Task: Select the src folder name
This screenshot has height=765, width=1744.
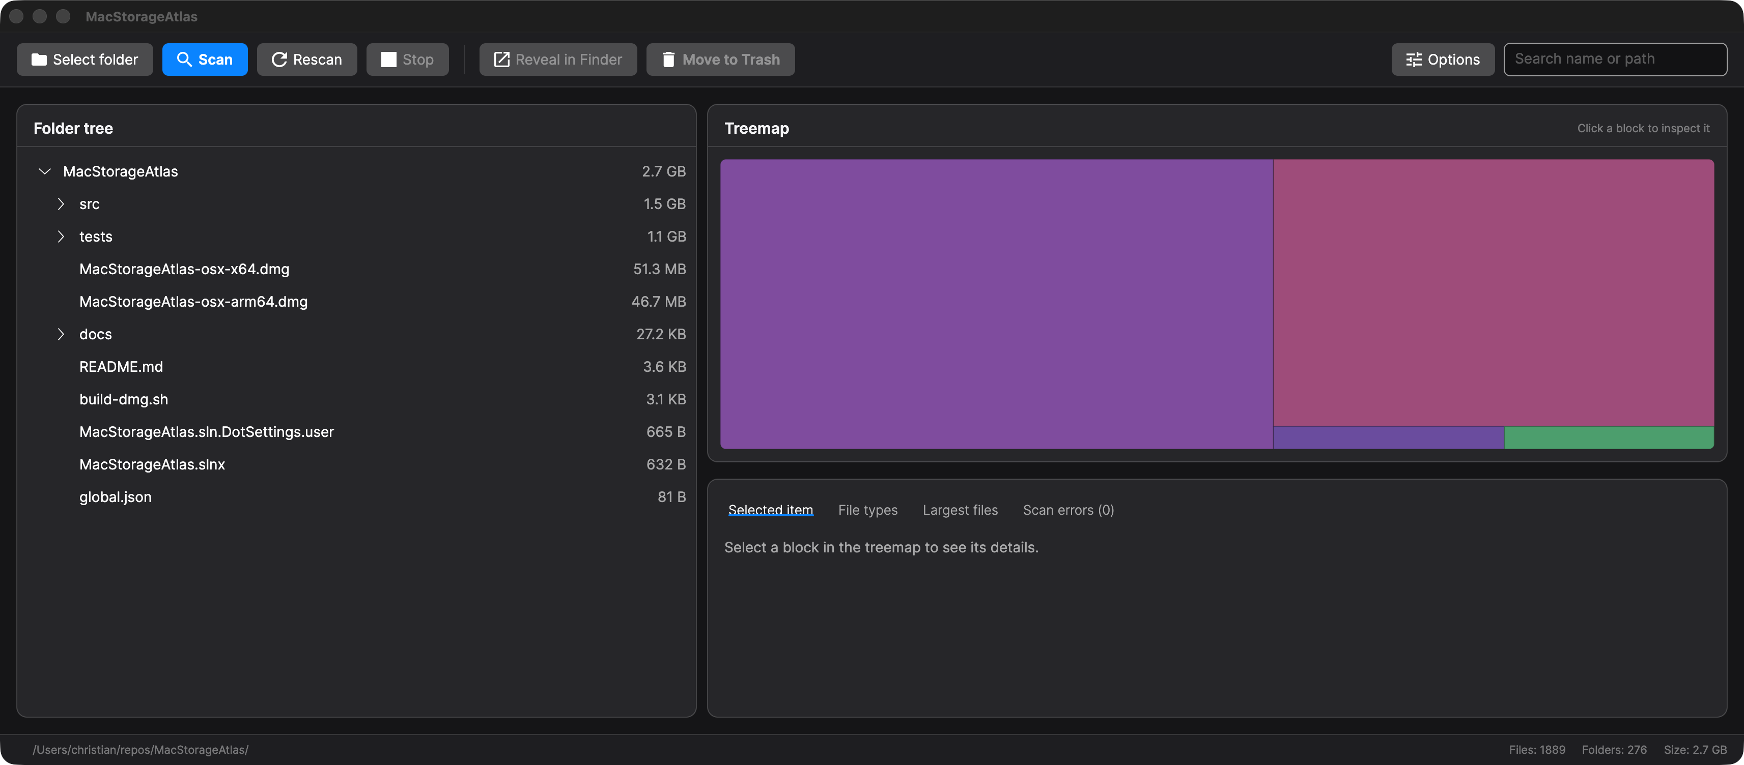Action: [90, 203]
